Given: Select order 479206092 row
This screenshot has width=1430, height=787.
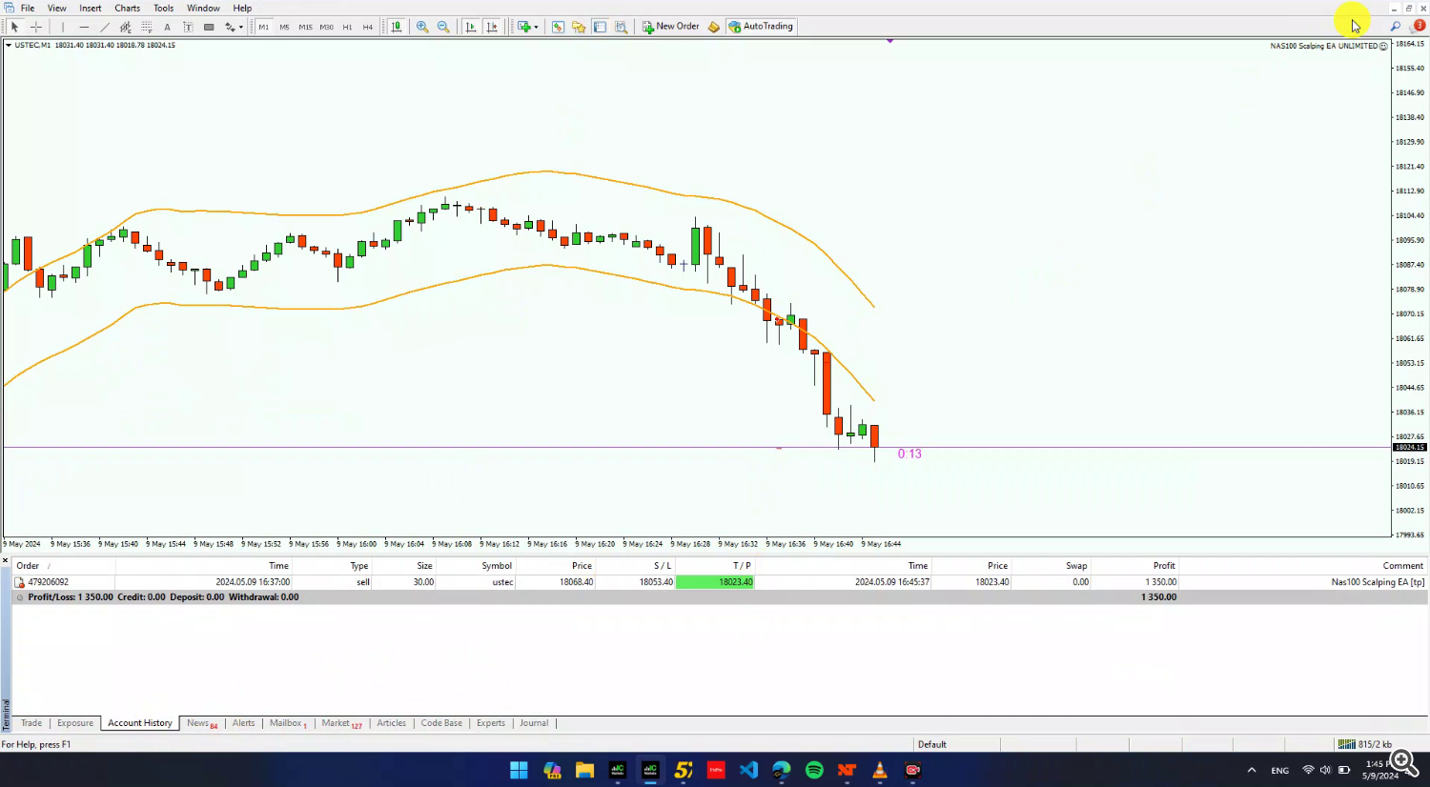Looking at the screenshot, I should tap(720, 582).
